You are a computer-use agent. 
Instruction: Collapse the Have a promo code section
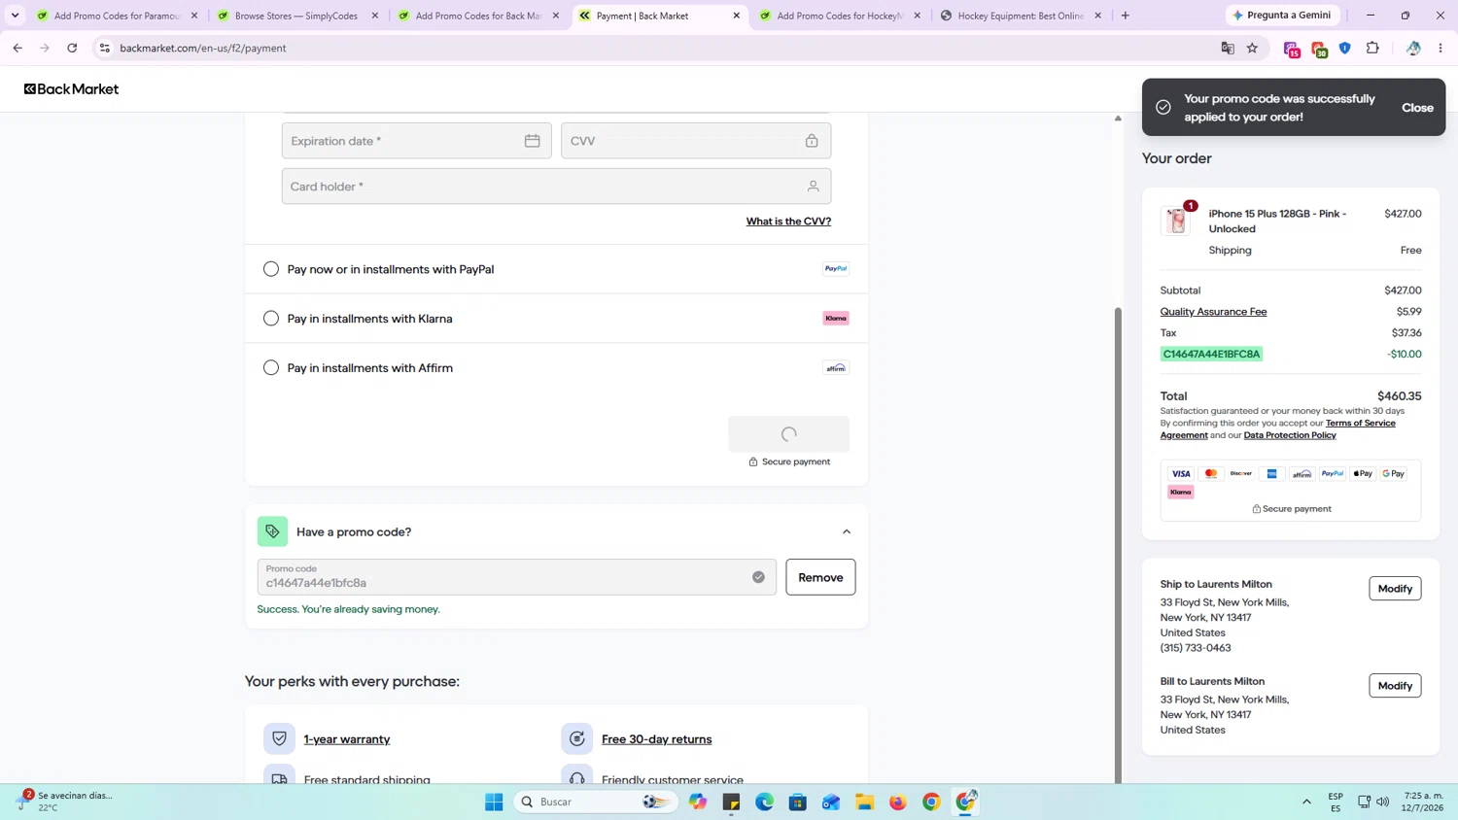click(847, 531)
